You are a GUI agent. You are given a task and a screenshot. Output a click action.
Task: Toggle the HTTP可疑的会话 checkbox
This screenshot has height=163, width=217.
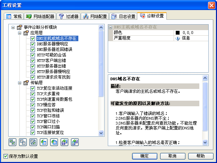tap(33, 55)
